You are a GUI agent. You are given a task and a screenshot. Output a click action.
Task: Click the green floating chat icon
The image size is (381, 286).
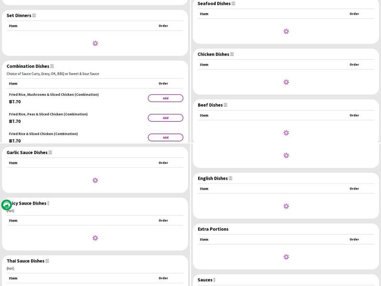7,205
